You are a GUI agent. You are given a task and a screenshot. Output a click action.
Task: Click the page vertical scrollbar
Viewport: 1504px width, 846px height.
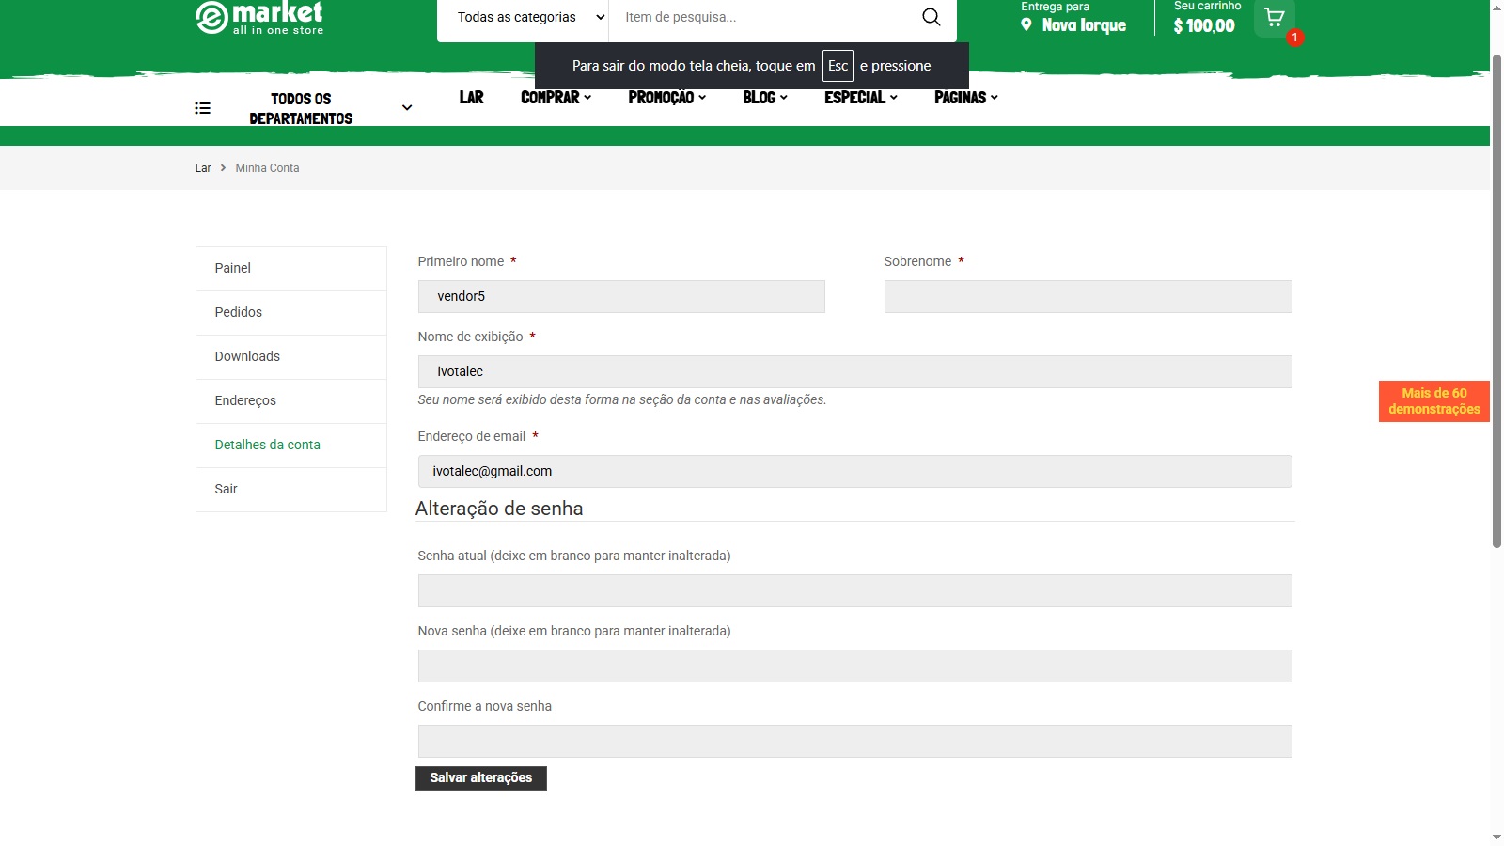tap(1496, 301)
